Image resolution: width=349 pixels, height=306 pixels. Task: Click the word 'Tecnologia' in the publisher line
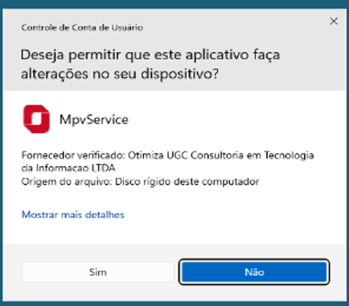point(289,155)
